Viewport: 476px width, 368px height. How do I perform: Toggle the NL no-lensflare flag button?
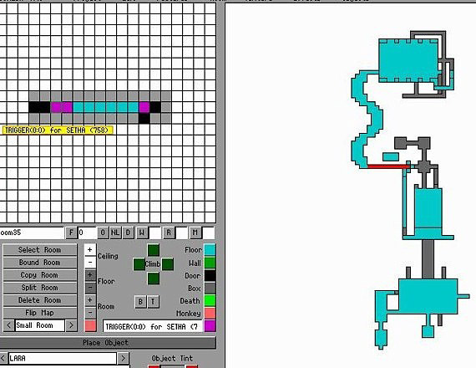coord(115,233)
